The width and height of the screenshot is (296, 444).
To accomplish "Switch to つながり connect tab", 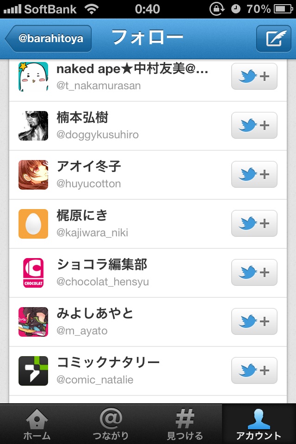I will click(111, 424).
